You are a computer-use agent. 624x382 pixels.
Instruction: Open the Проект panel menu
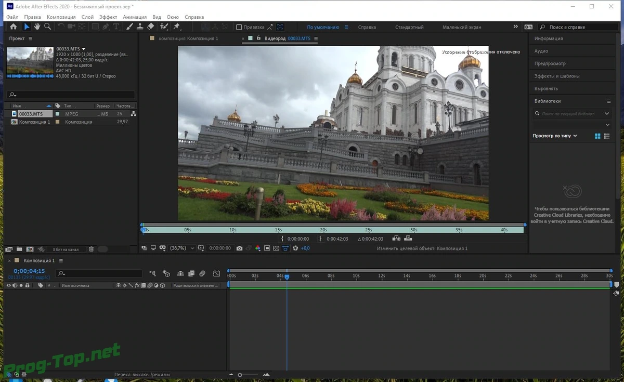click(x=30, y=38)
